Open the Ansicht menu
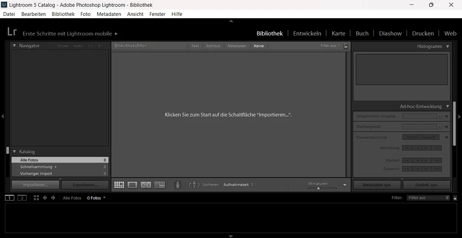 point(135,14)
